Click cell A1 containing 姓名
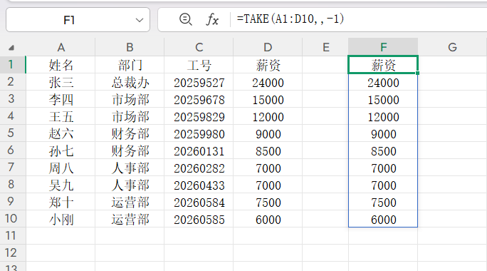This screenshot has width=487, height=271. (x=61, y=65)
